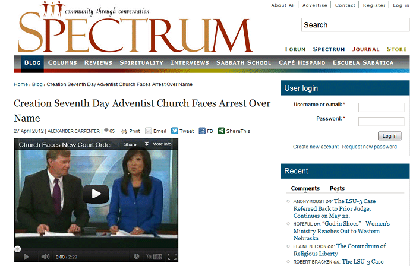Open the YouTube logo in player
The width and height of the screenshot is (416, 266).
coord(154,256)
